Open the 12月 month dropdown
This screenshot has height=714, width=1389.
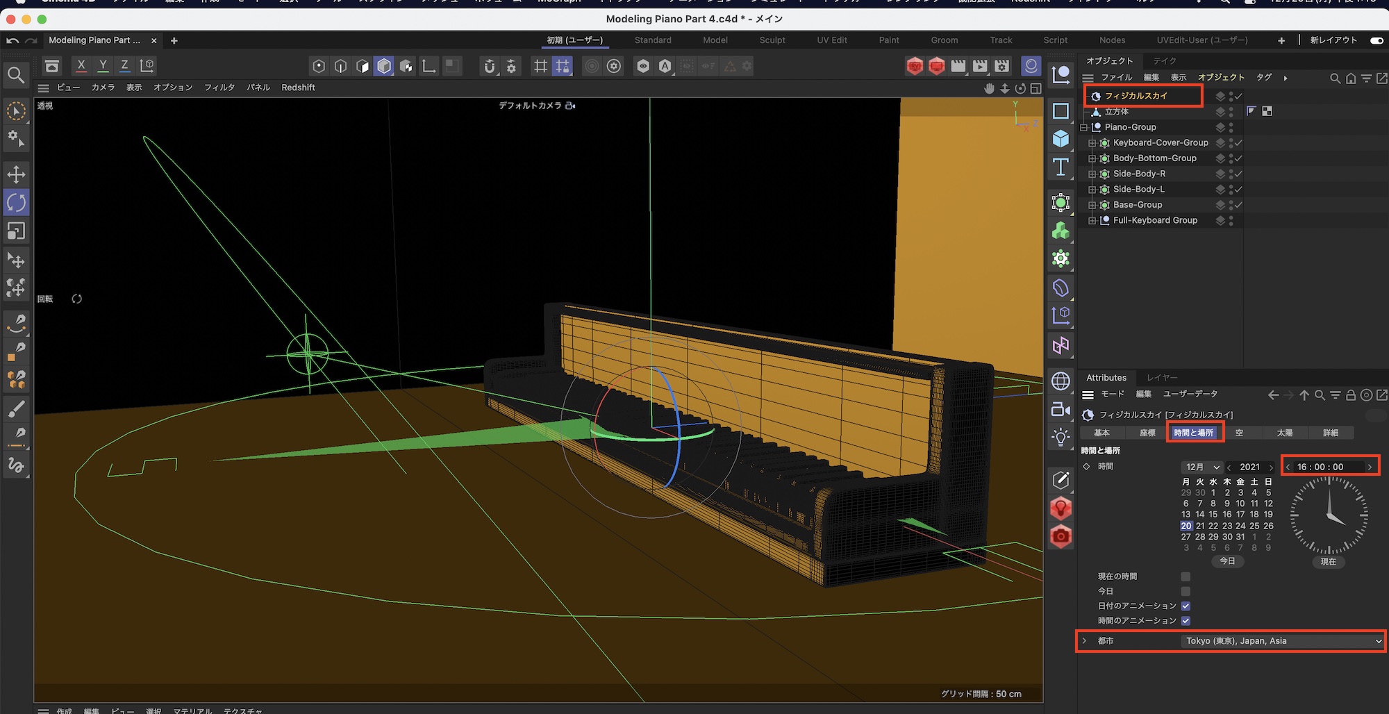(1201, 467)
